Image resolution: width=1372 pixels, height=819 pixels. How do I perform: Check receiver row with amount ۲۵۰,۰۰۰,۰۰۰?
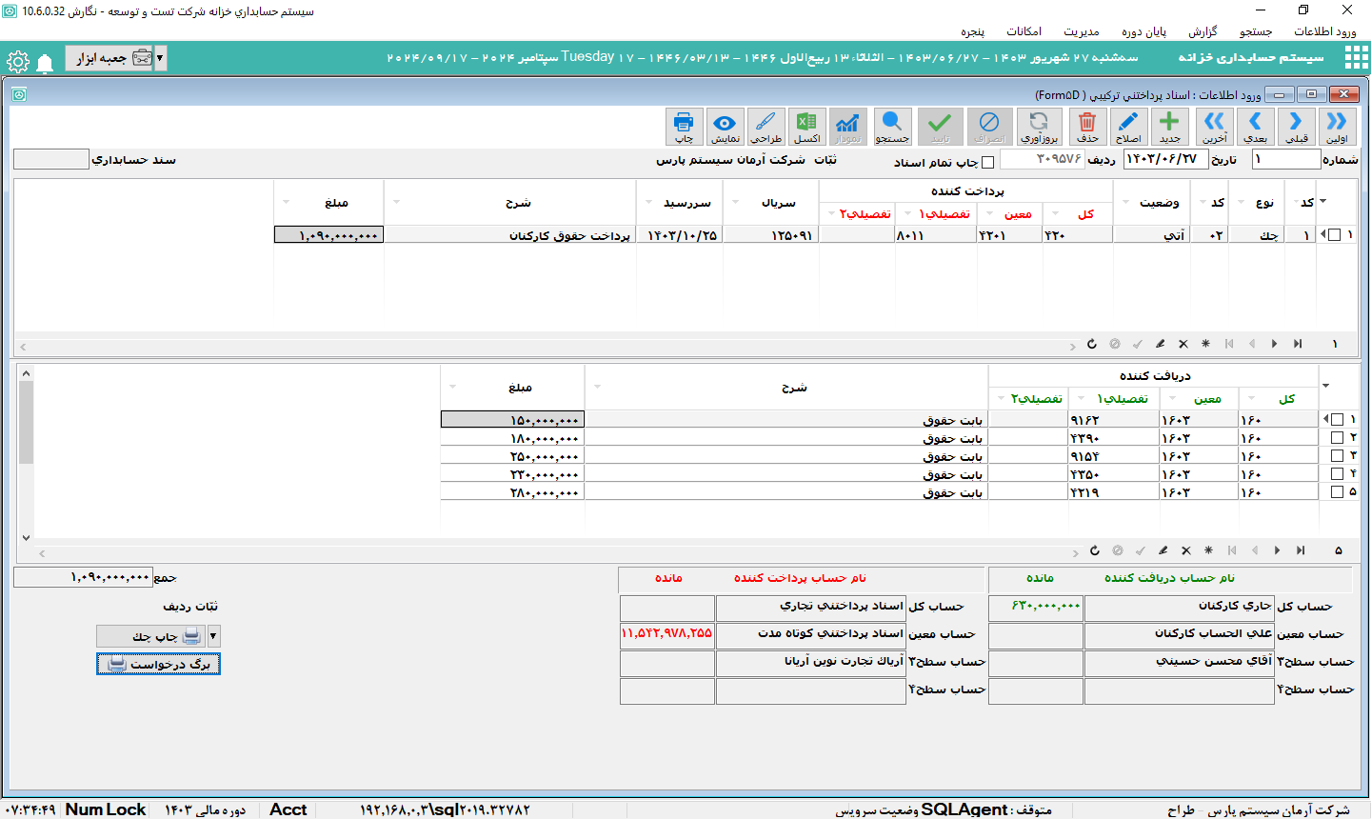(1337, 455)
